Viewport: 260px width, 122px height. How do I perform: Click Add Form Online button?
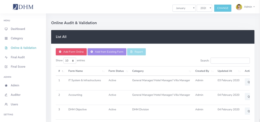(71, 52)
